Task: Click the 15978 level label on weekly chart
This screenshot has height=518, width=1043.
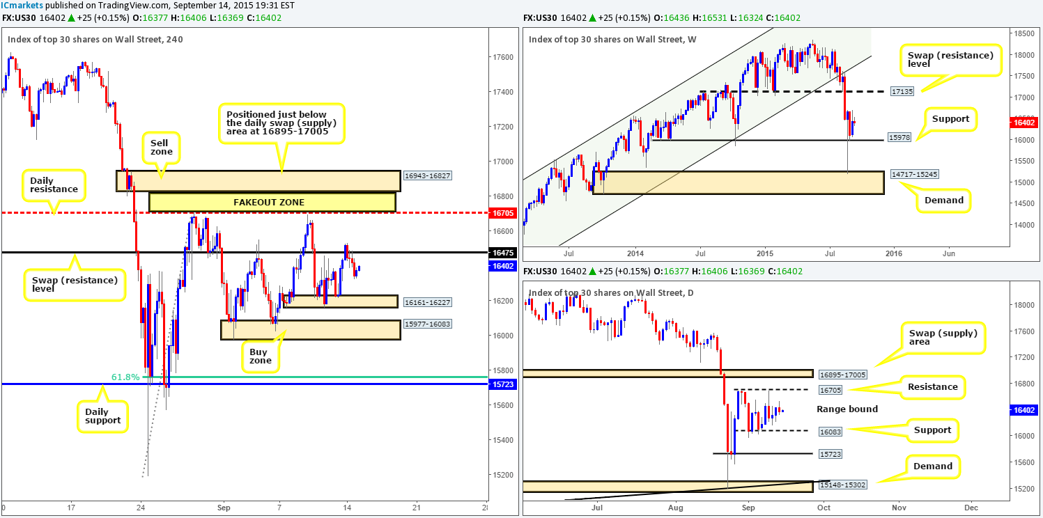Action: [x=899, y=139]
